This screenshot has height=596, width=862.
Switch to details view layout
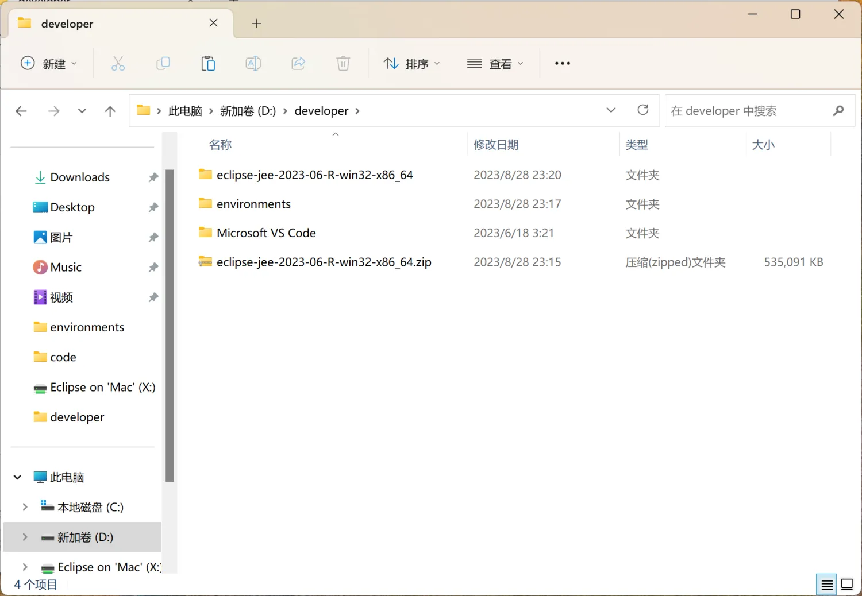(827, 585)
